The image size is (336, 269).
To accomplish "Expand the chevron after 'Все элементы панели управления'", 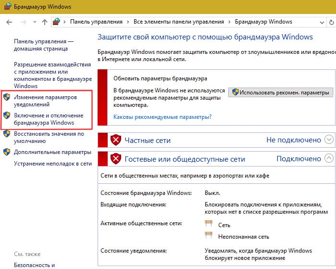I will (229, 22).
